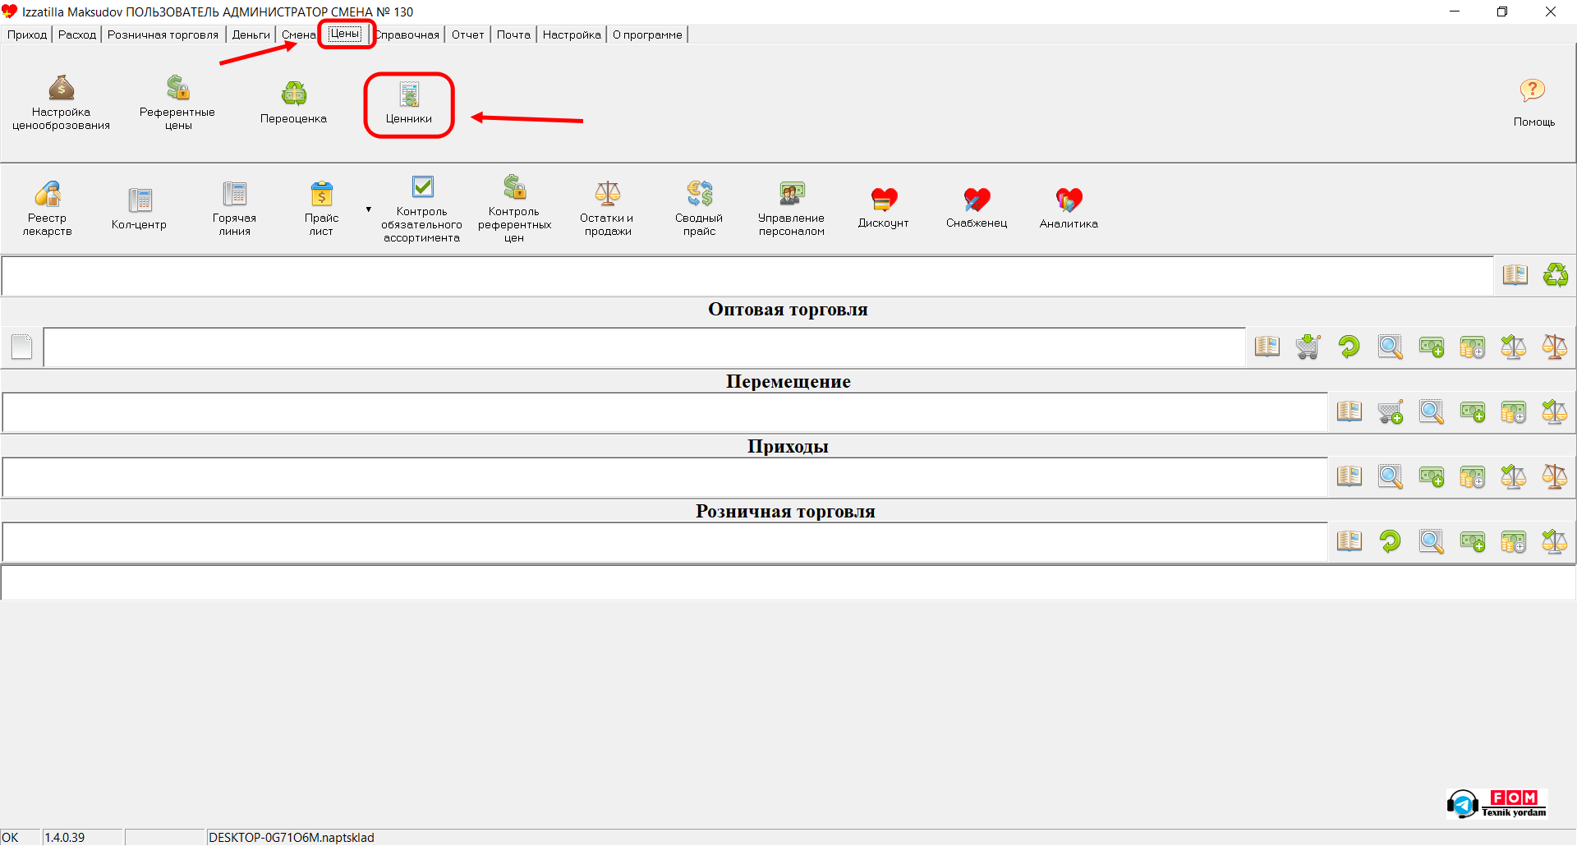Click the book icon in Перемещение row
Viewport: 1577px width, 846px height.
[1349, 412]
